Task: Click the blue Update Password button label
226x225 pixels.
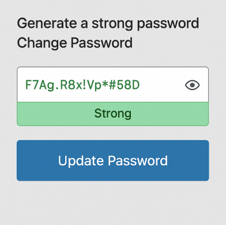Action: 113,160
